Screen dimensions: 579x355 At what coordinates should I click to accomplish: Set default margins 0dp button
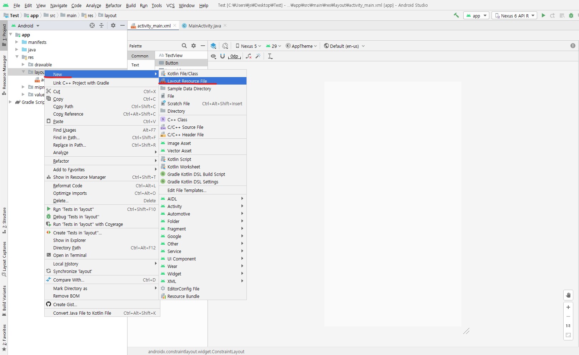point(234,56)
